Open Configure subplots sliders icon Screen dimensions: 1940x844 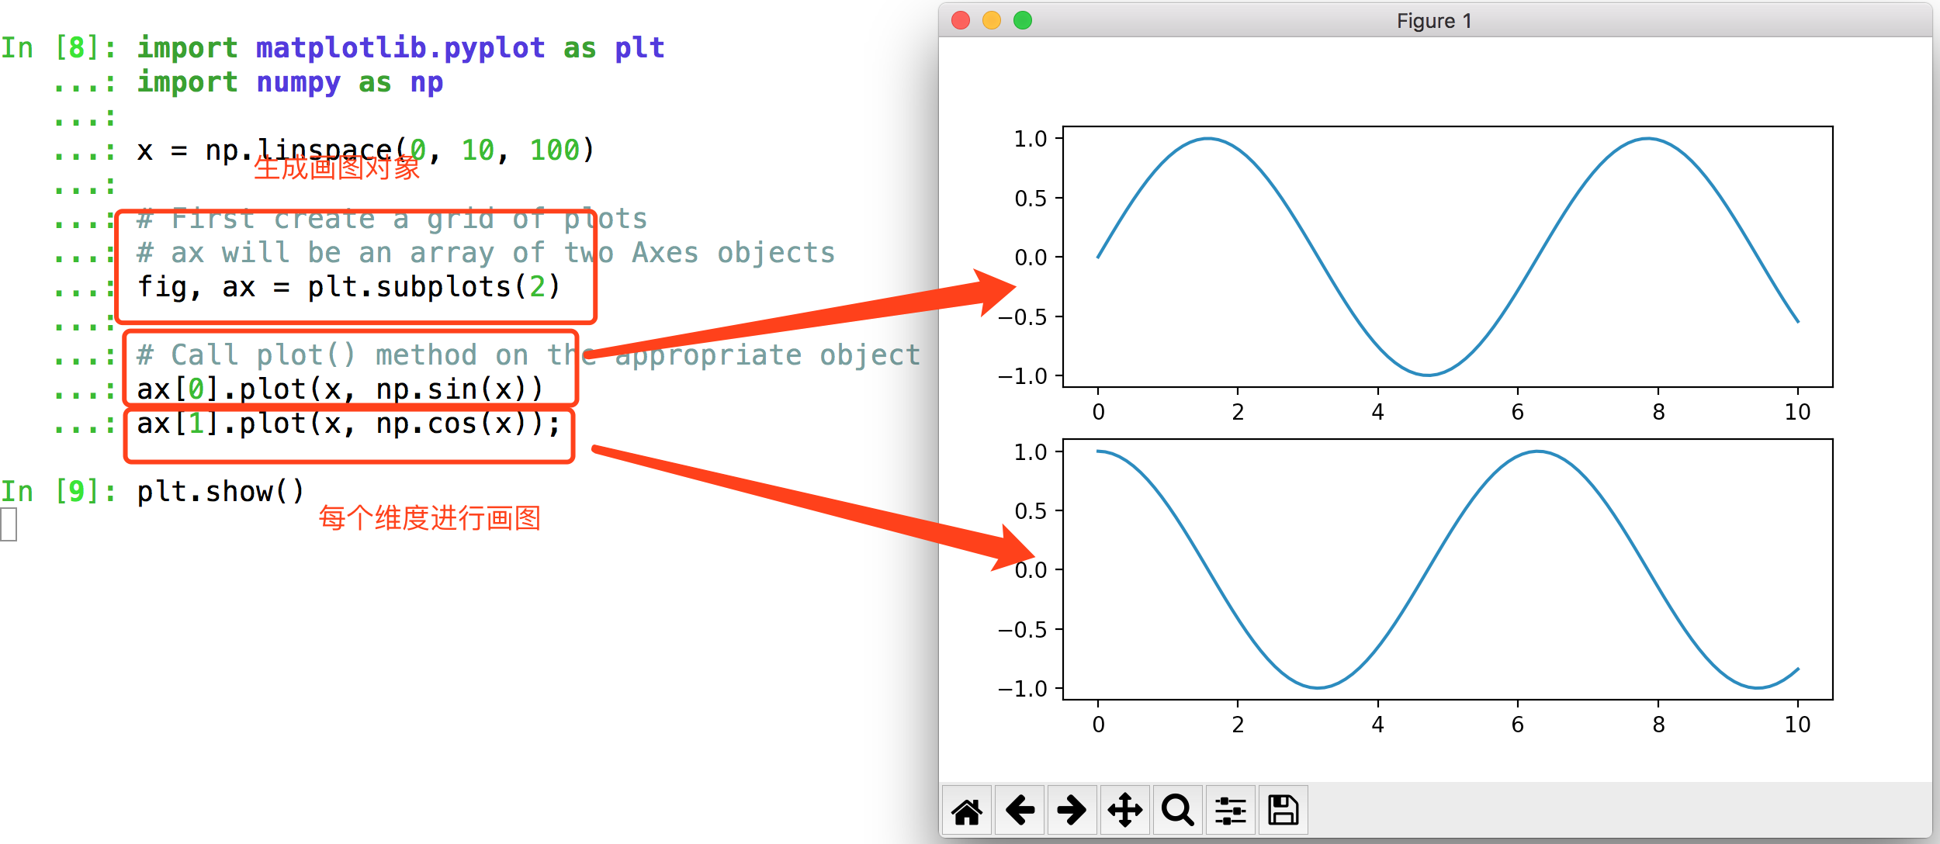pos(1231,811)
